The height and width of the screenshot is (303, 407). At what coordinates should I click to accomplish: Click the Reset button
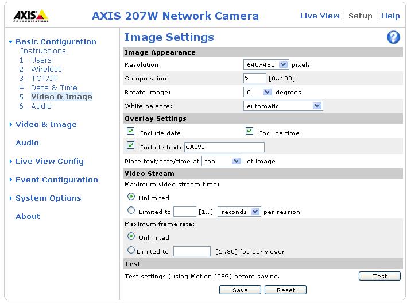coord(285,290)
